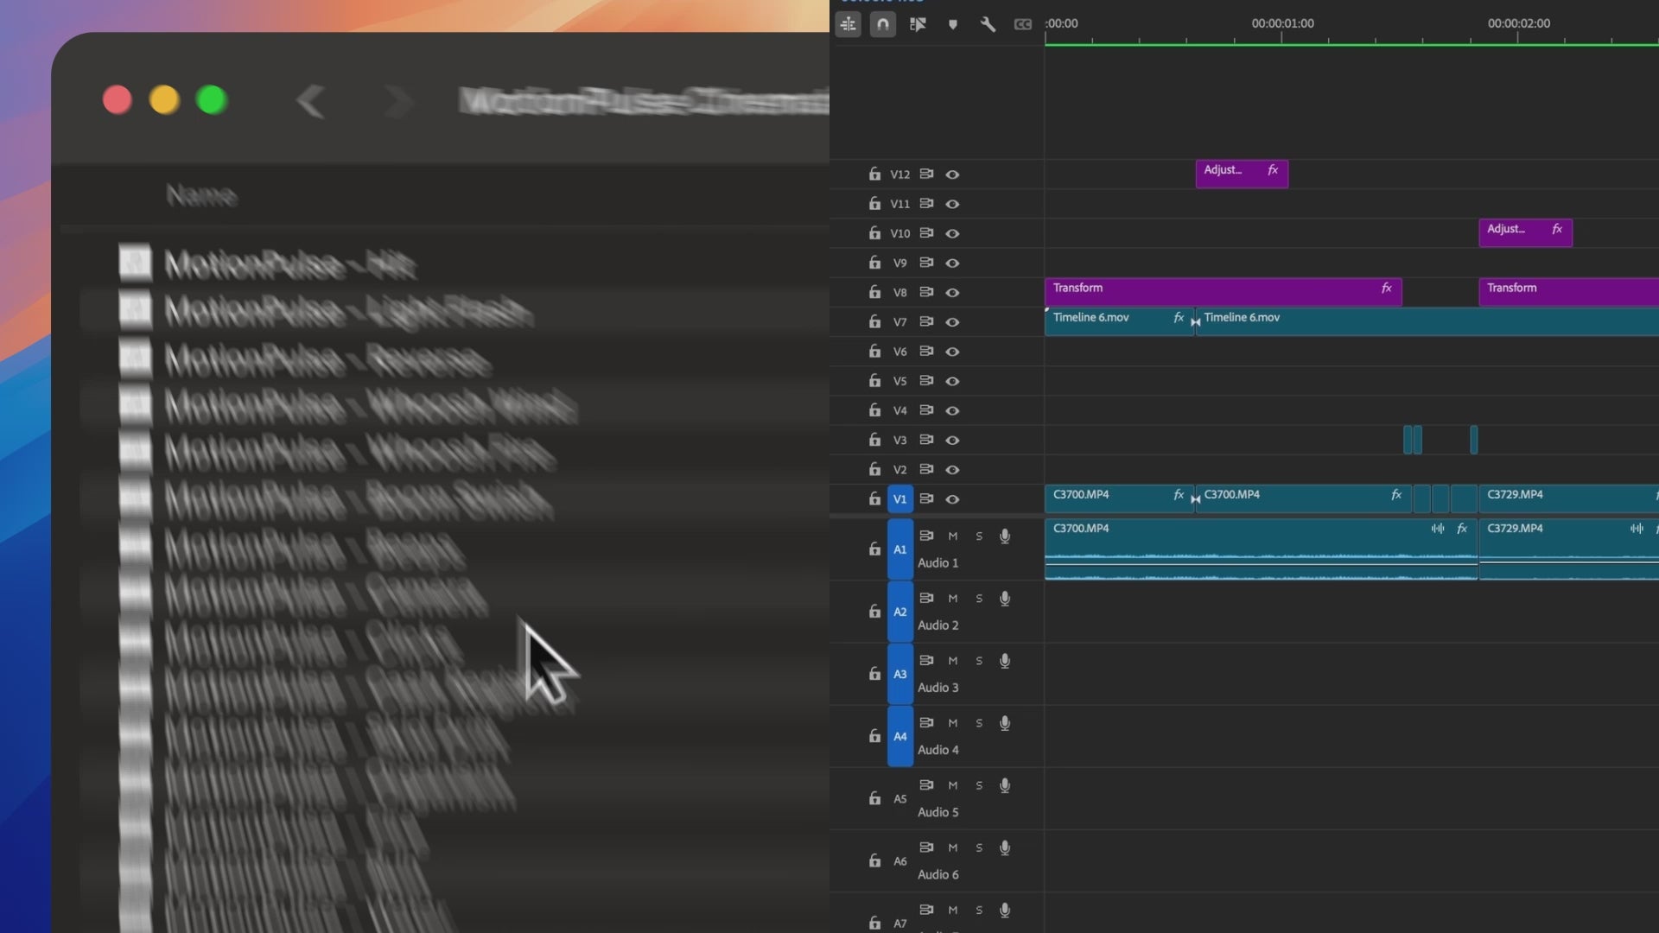Toggle sync lock on track V10
This screenshot has width=1659, height=933.
926,233
